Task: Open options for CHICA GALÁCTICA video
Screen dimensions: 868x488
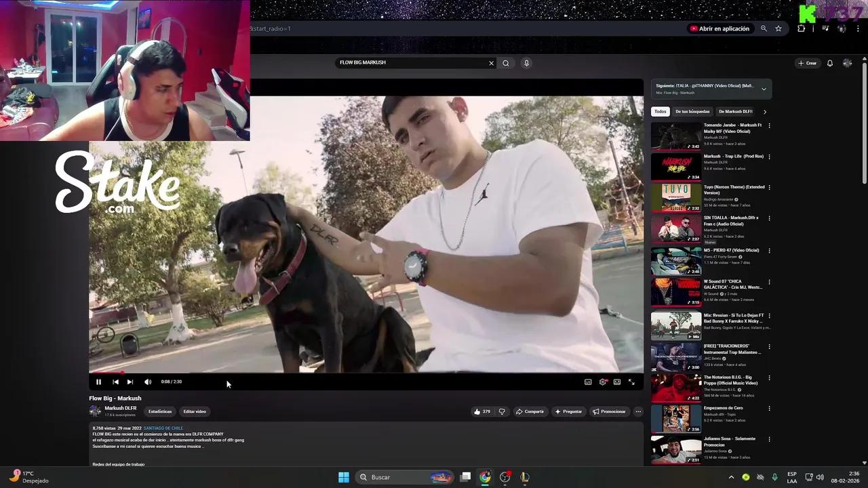Action: [x=769, y=282]
